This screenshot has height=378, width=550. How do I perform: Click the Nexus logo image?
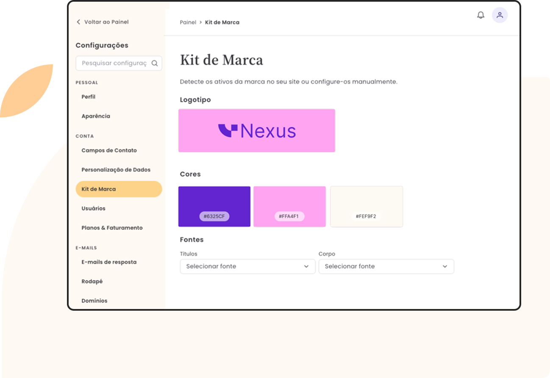257,130
